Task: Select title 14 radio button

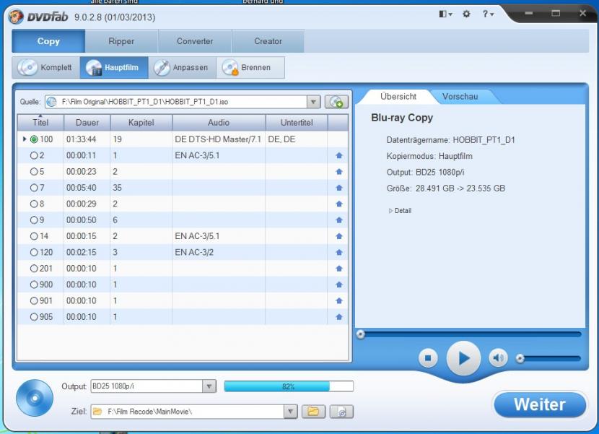Action: 34,236
